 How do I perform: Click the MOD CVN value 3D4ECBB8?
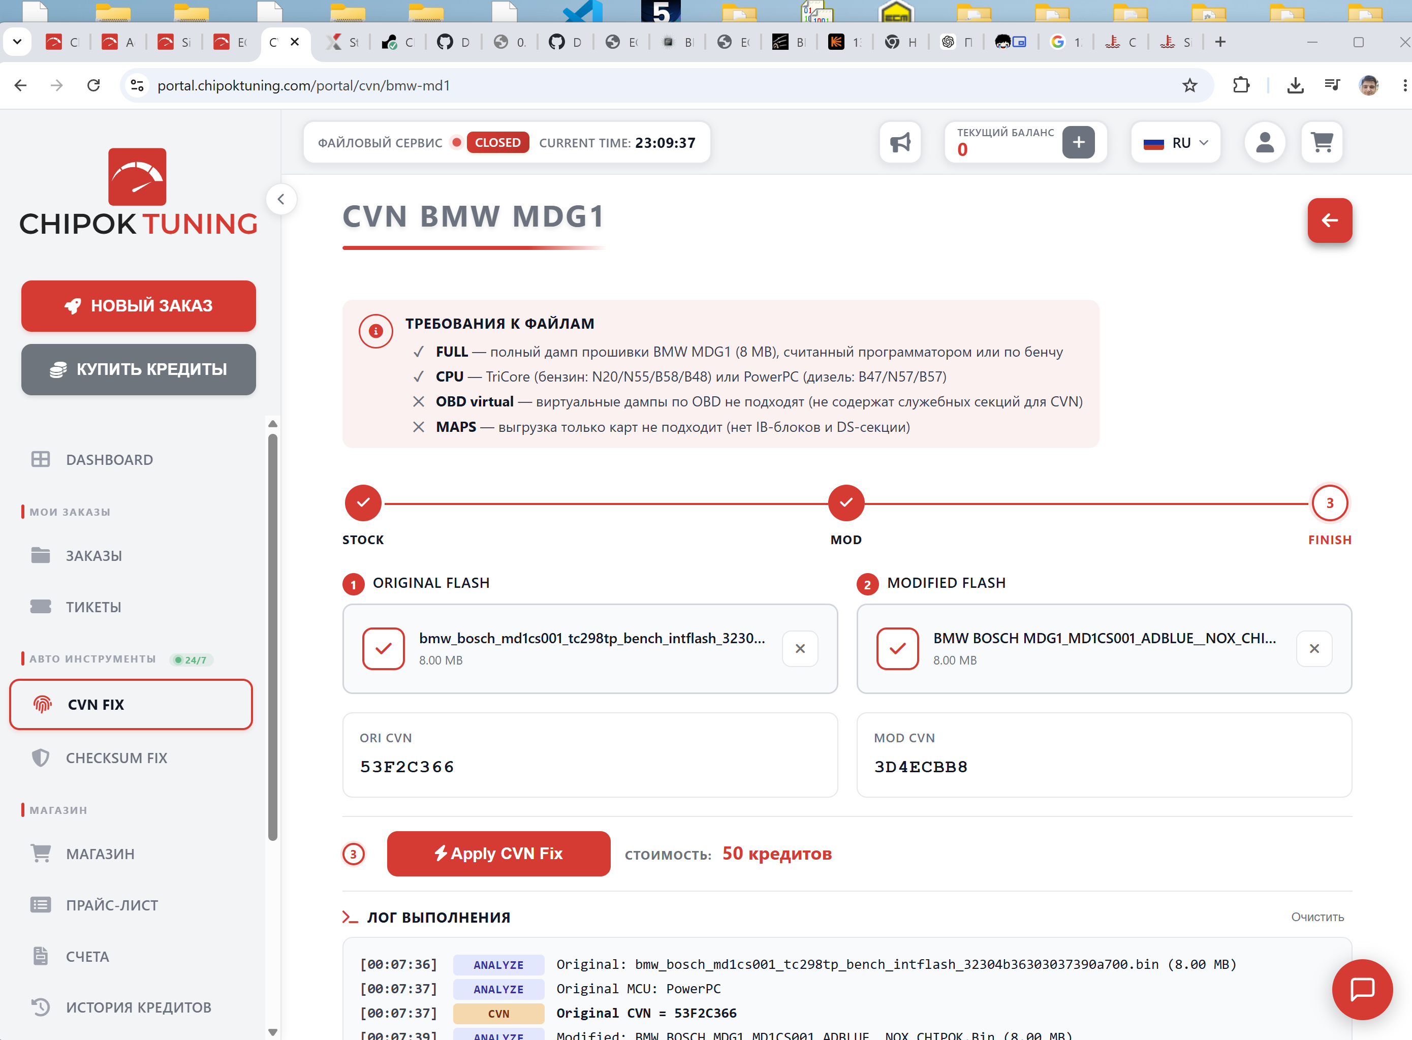point(921,767)
